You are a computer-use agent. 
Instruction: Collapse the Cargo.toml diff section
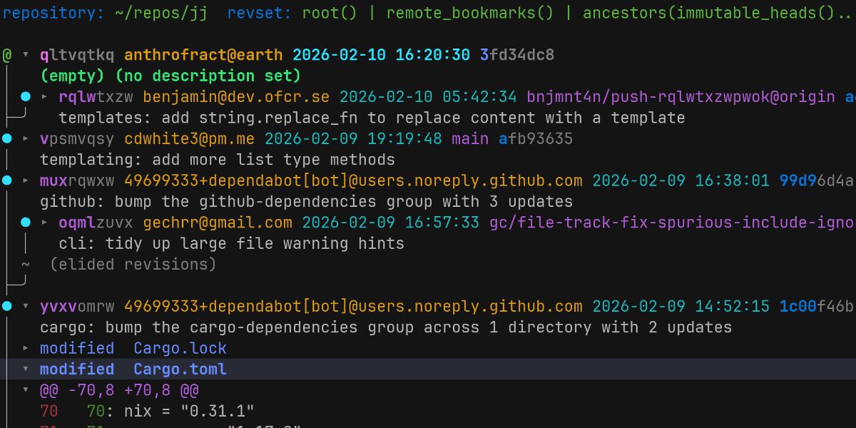click(26, 369)
